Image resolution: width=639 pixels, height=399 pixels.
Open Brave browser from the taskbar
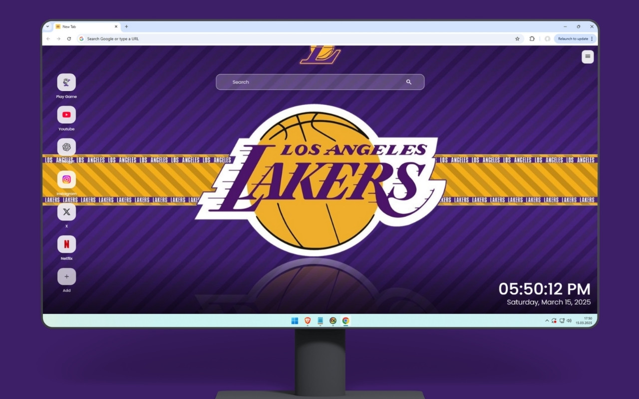click(307, 321)
